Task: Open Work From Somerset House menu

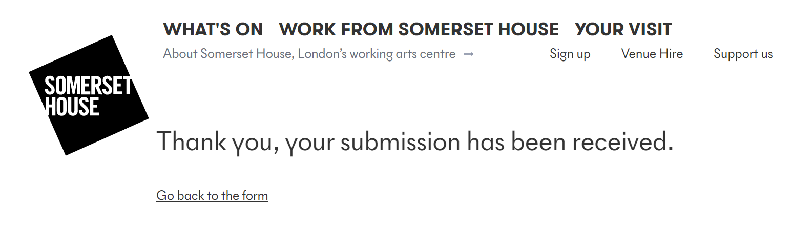Action: [419, 30]
